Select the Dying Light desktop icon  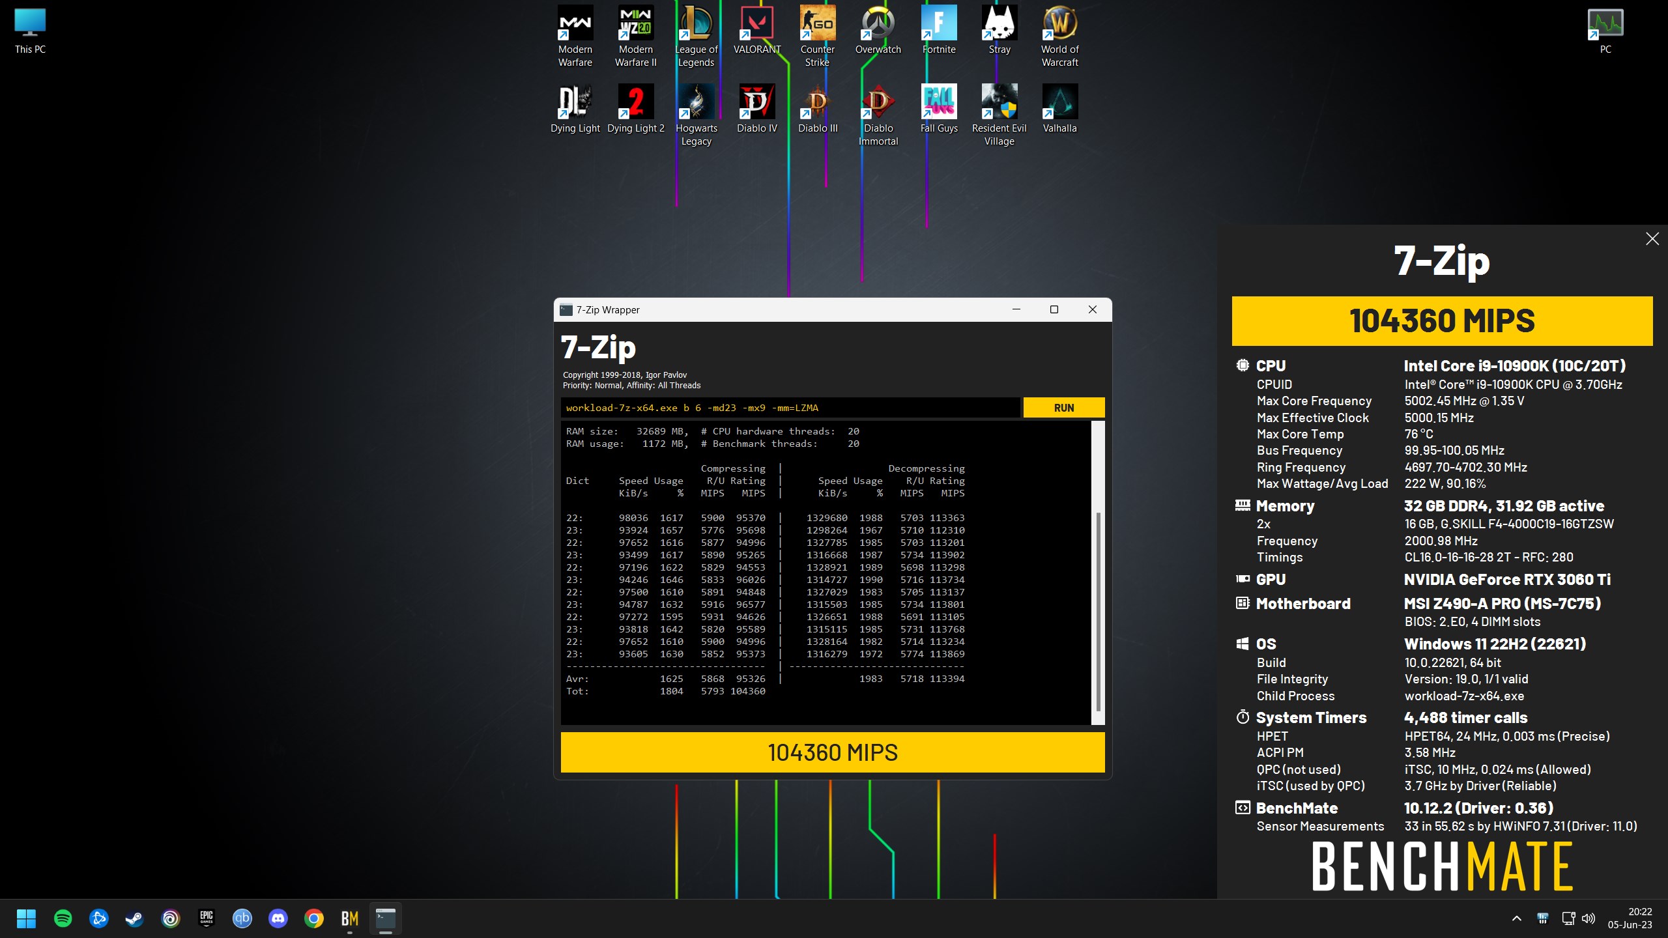[575, 108]
